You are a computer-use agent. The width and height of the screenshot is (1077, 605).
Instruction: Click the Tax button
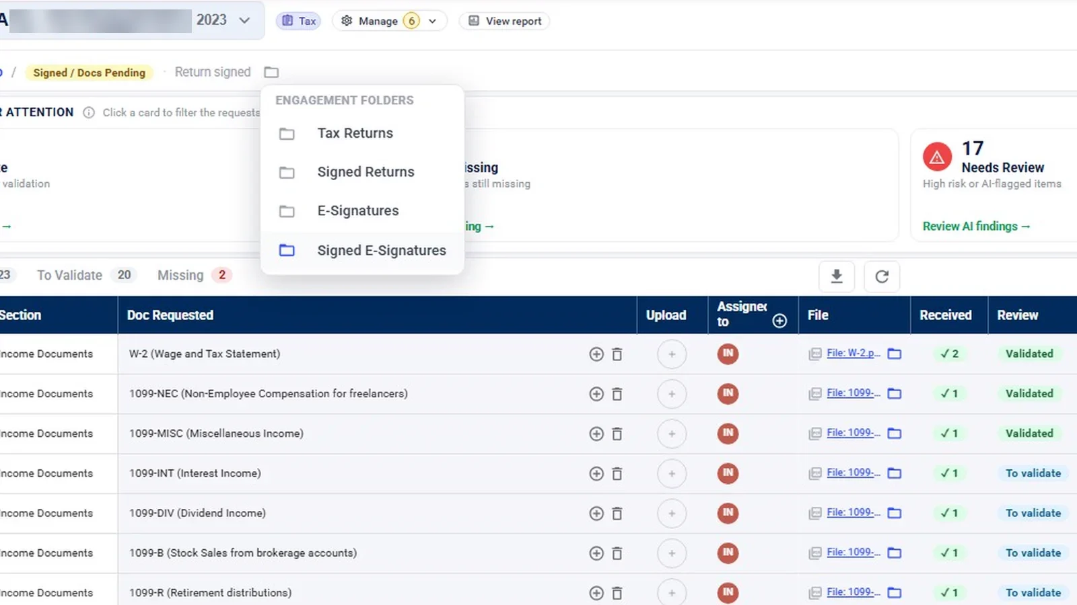(299, 21)
